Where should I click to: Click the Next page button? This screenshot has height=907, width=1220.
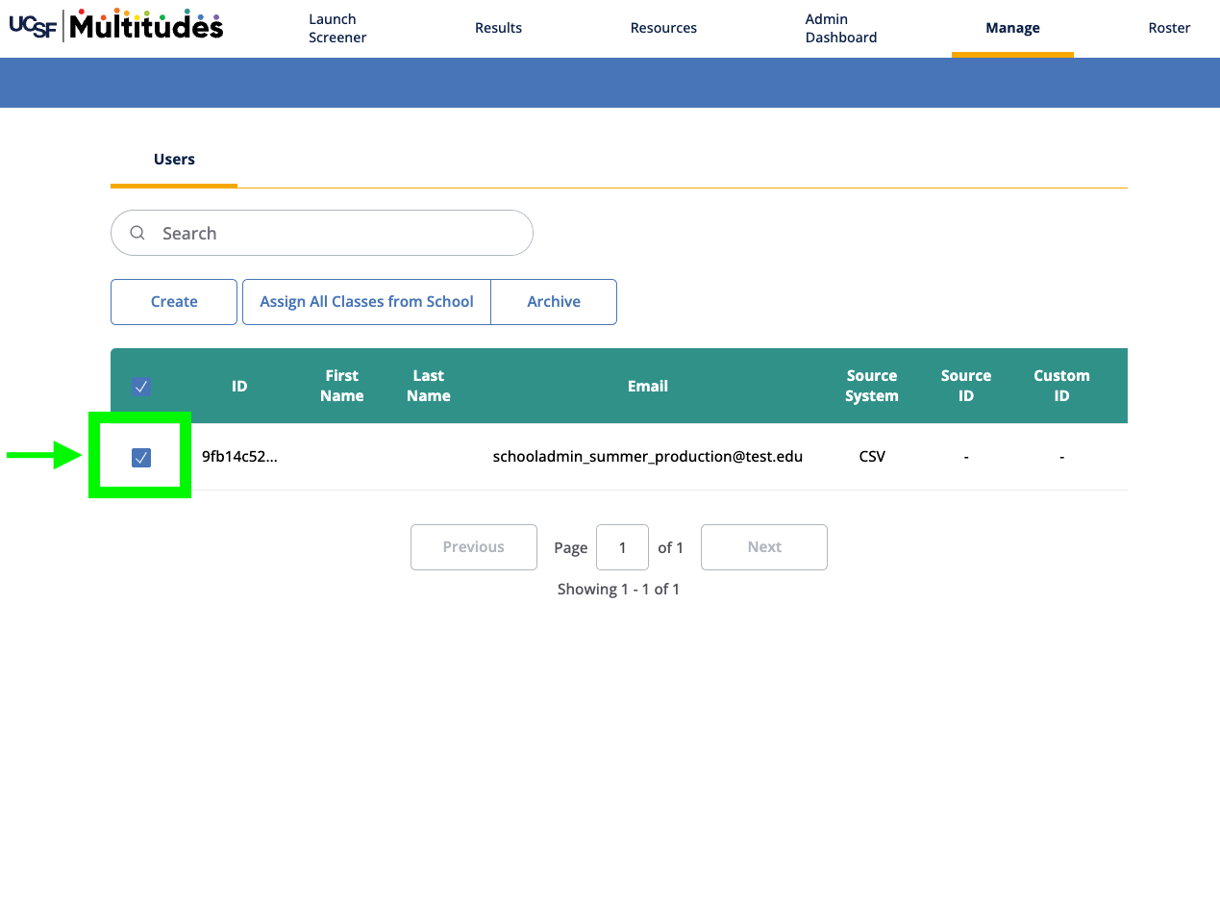pyautogui.click(x=764, y=547)
